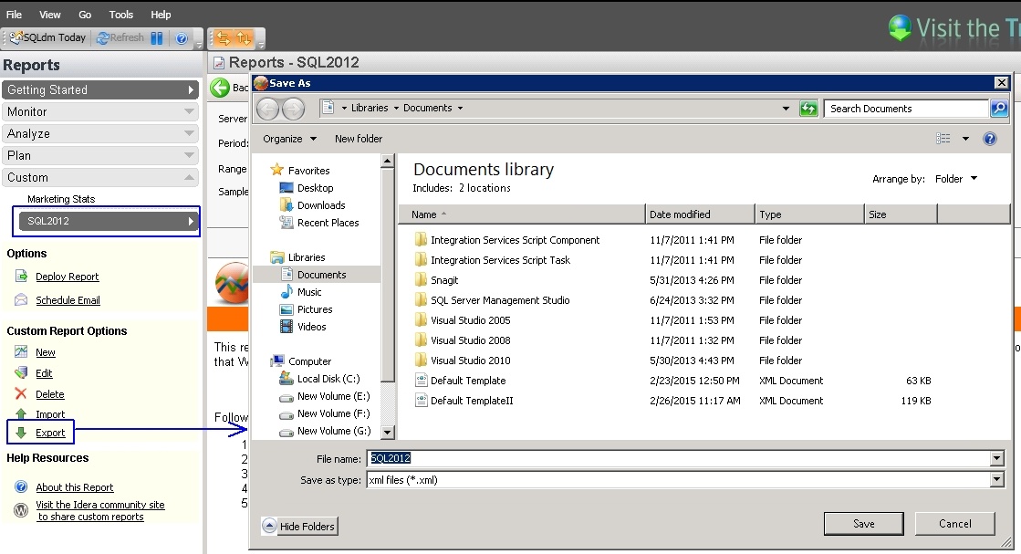Open the Tools menu

pyautogui.click(x=120, y=15)
